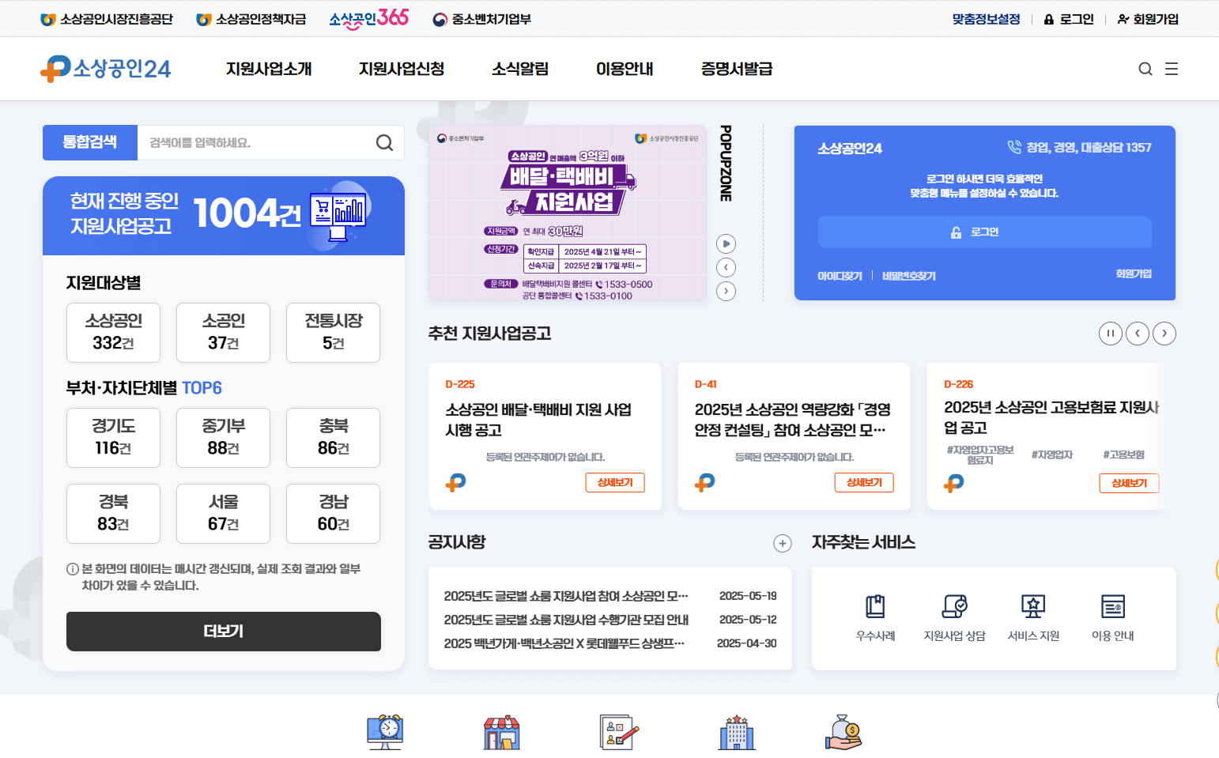Click the header search magnifier icon
Viewport: 1219px width, 758px height.
click(1145, 69)
